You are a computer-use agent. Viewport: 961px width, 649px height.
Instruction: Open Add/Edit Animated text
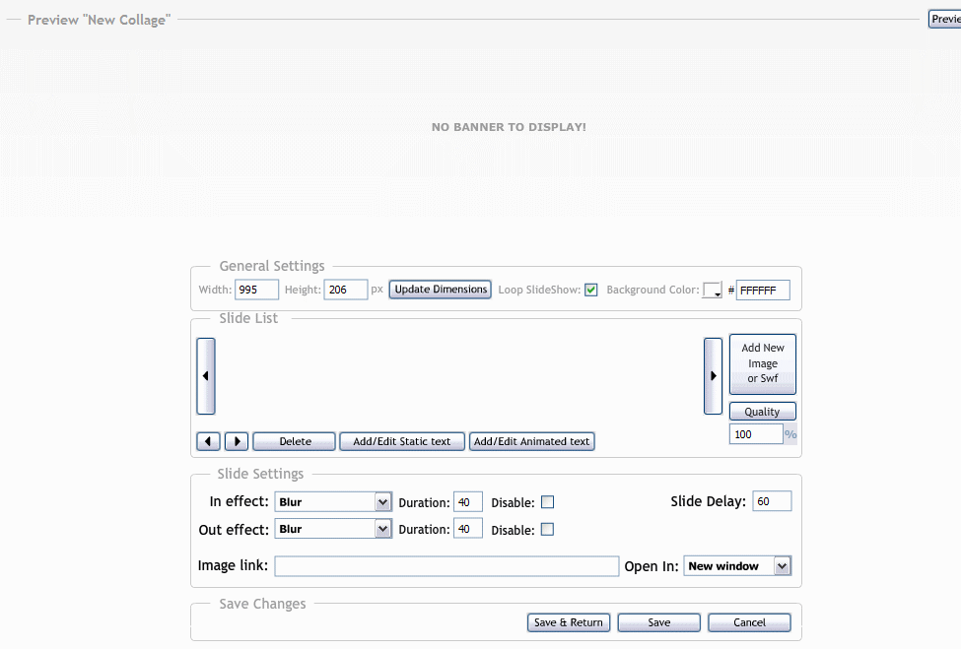(532, 441)
